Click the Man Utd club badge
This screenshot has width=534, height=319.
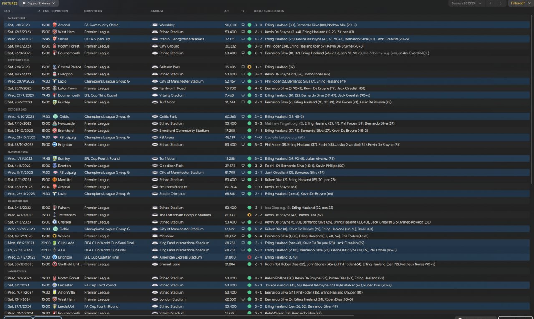tap(55, 180)
